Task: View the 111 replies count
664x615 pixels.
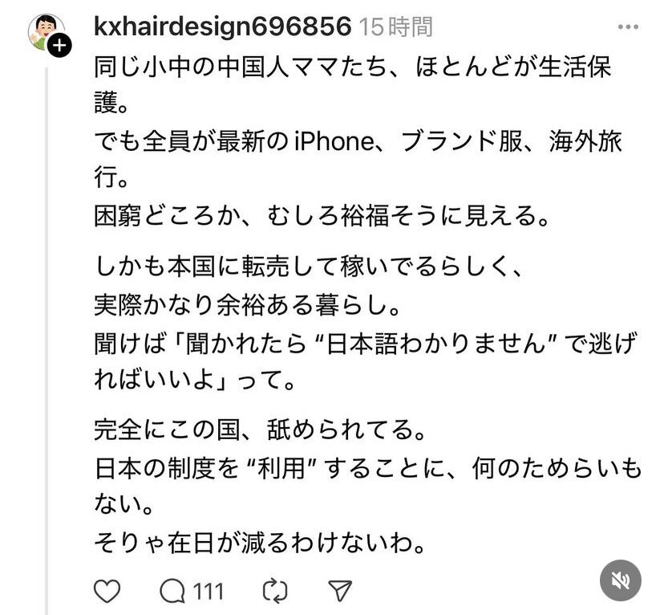Action: pyautogui.click(x=208, y=591)
